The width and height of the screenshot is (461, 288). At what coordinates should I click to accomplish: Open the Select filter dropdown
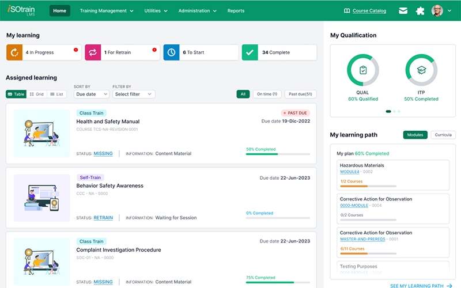(134, 94)
